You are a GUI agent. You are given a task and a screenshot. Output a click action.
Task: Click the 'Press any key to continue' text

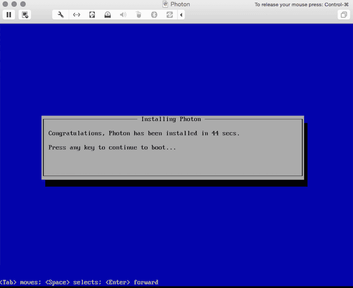coord(112,148)
